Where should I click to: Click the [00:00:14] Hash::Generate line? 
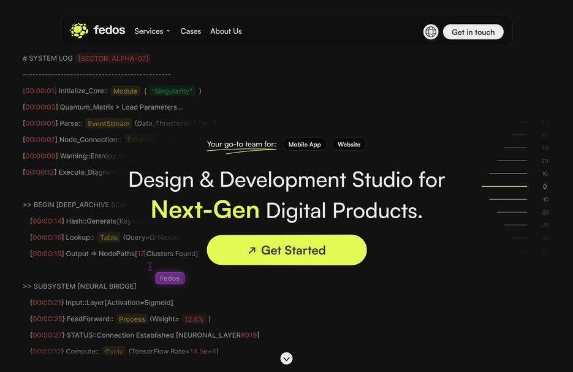tap(83, 221)
